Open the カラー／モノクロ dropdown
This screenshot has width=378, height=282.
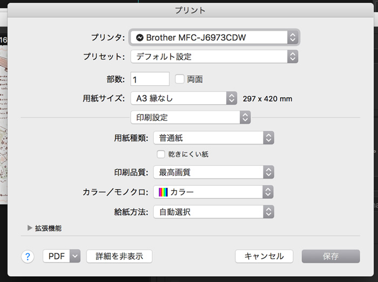click(213, 192)
